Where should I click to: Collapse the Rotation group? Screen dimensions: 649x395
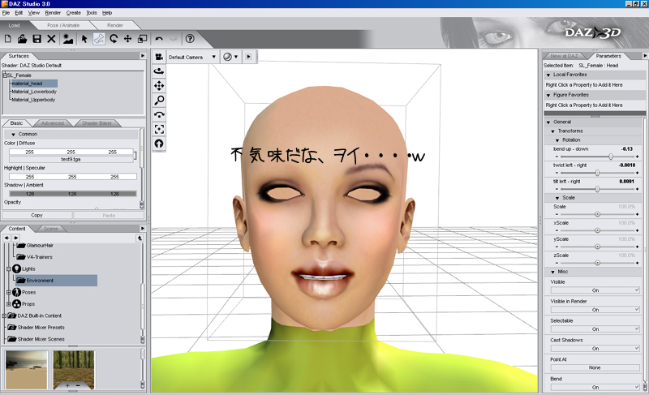click(x=557, y=140)
